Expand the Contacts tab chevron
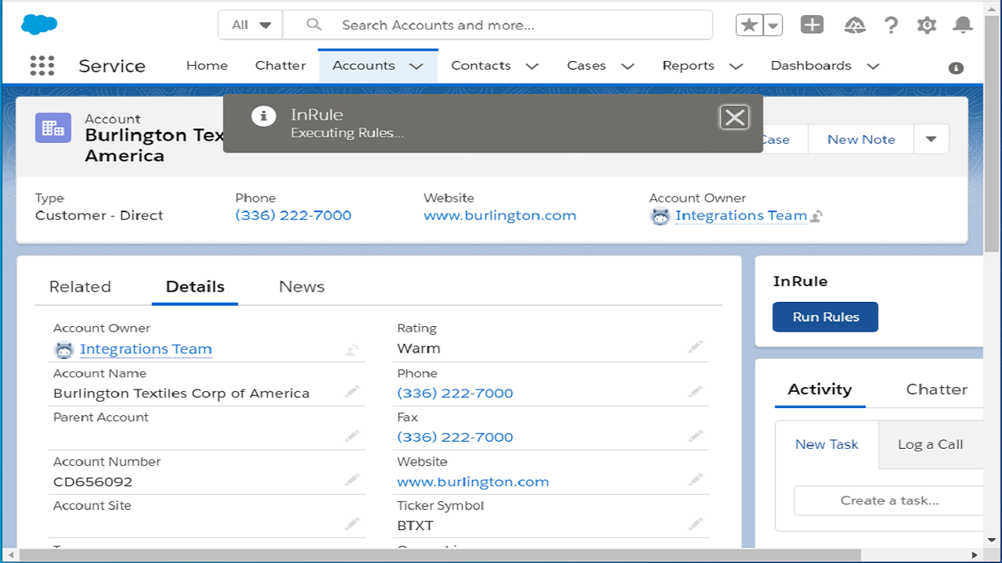 [x=532, y=66]
